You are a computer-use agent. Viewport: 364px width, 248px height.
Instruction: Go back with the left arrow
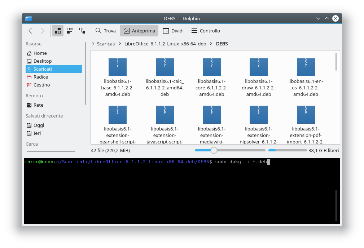30,31
